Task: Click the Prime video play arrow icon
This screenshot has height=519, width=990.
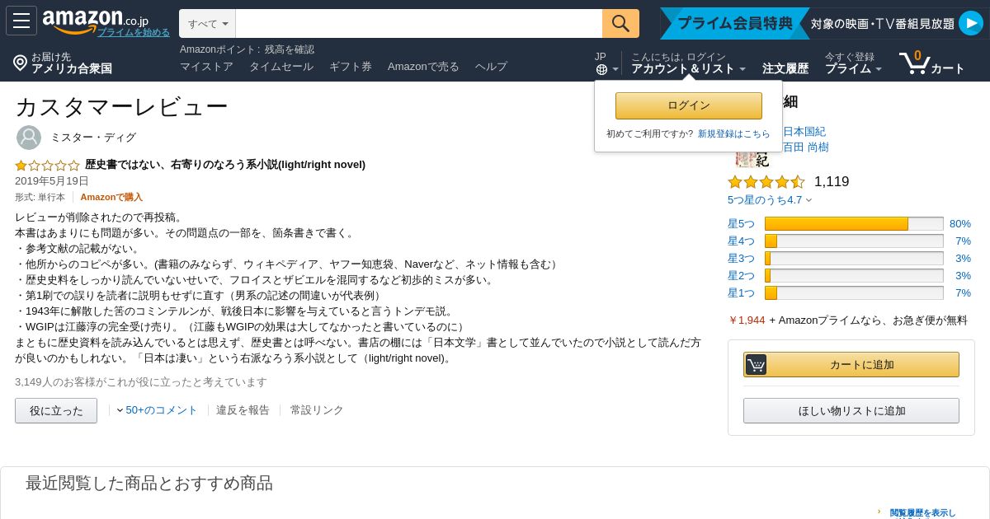Action: tap(970, 23)
